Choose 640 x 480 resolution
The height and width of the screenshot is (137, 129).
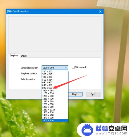pyautogui.click(x=55, y=85)
